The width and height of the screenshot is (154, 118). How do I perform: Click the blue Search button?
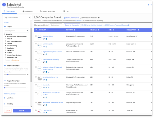point(22,111)
